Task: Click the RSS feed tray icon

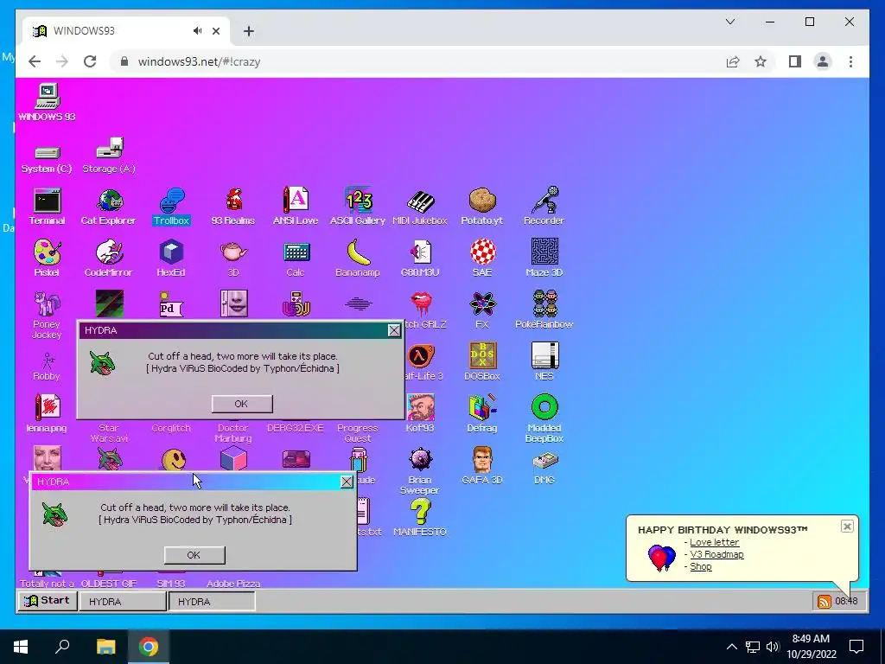Action: (x=824, y=602)
